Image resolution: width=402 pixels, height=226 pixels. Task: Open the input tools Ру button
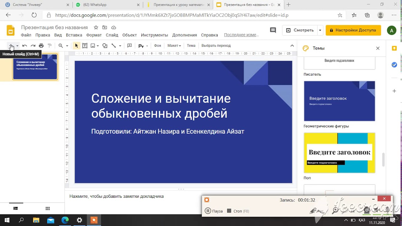coord(141,46)
